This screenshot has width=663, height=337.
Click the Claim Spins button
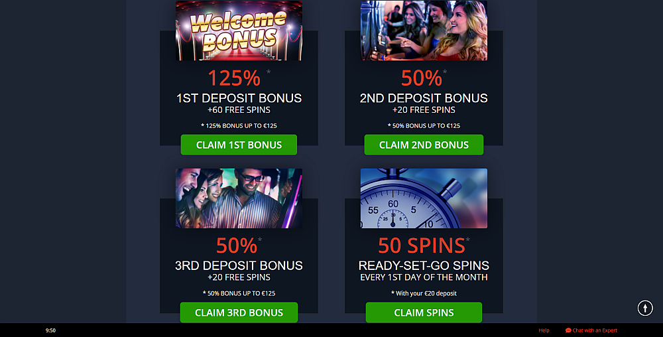pos(424,312)
